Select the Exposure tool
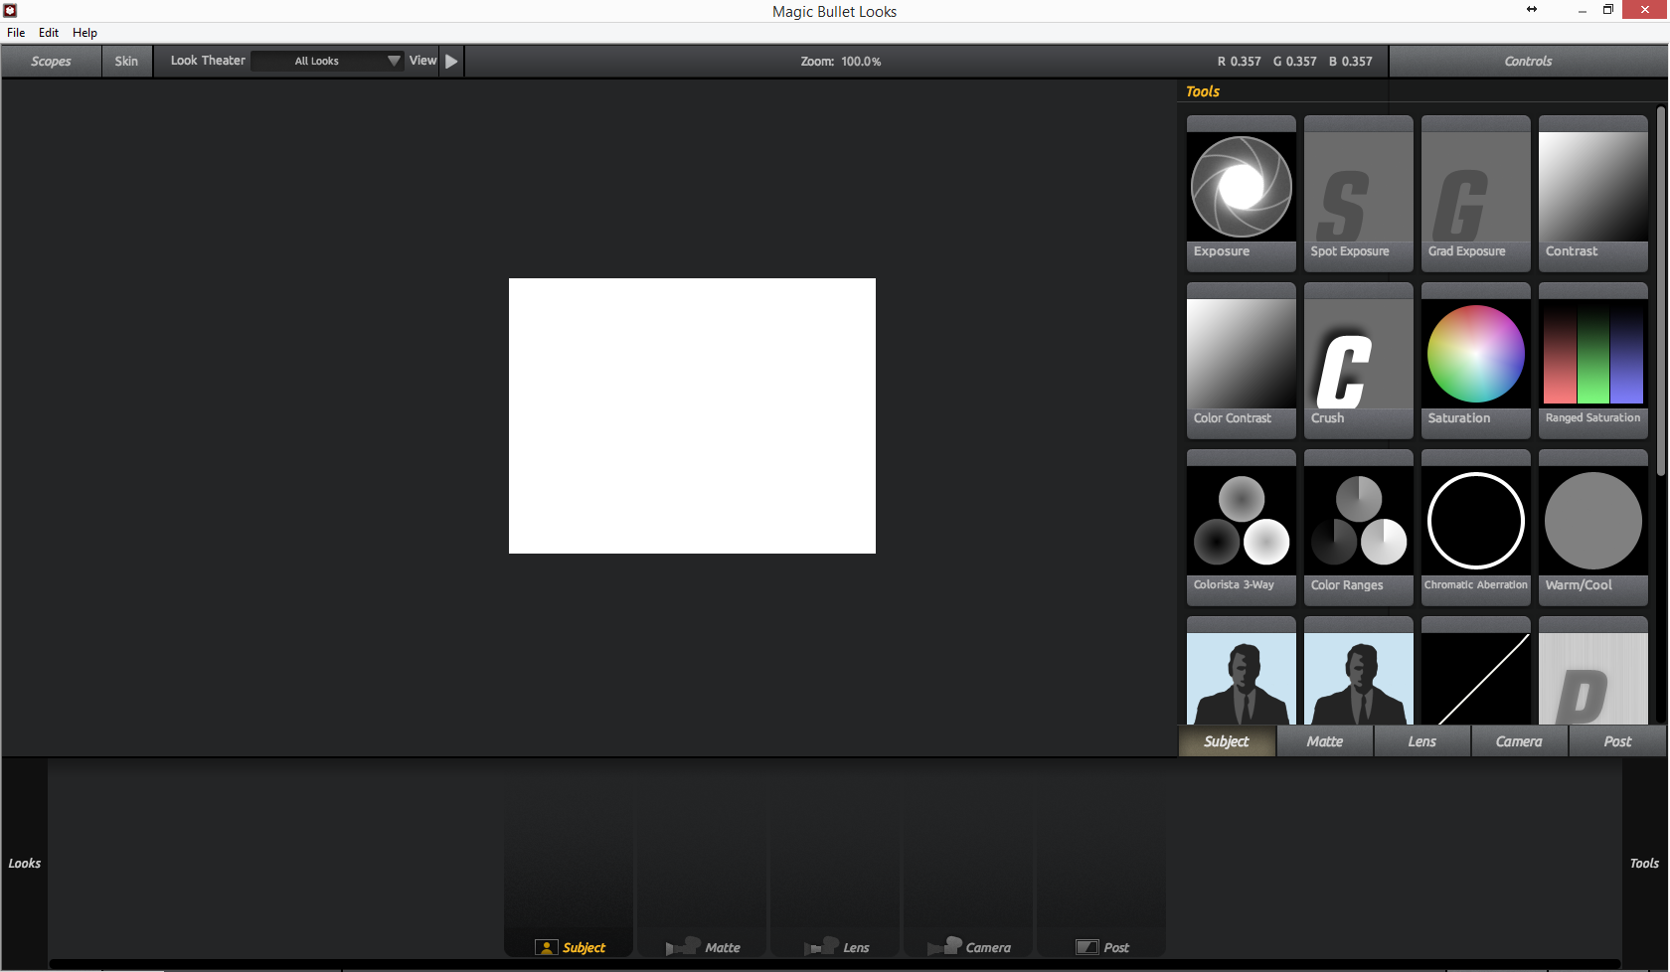This screenshot has height=972, width=1670. pos(1241,189)
